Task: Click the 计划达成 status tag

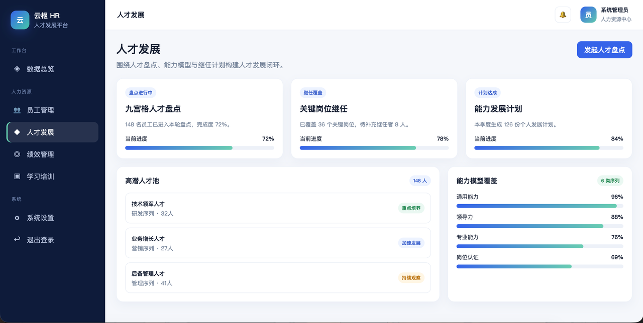Action: [487, 93]
